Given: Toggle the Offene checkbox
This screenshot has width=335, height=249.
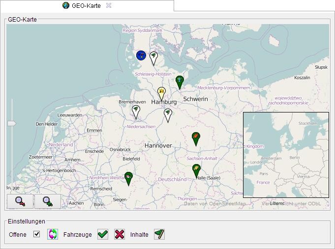Looking at the screenshot, I should [36, 234].
